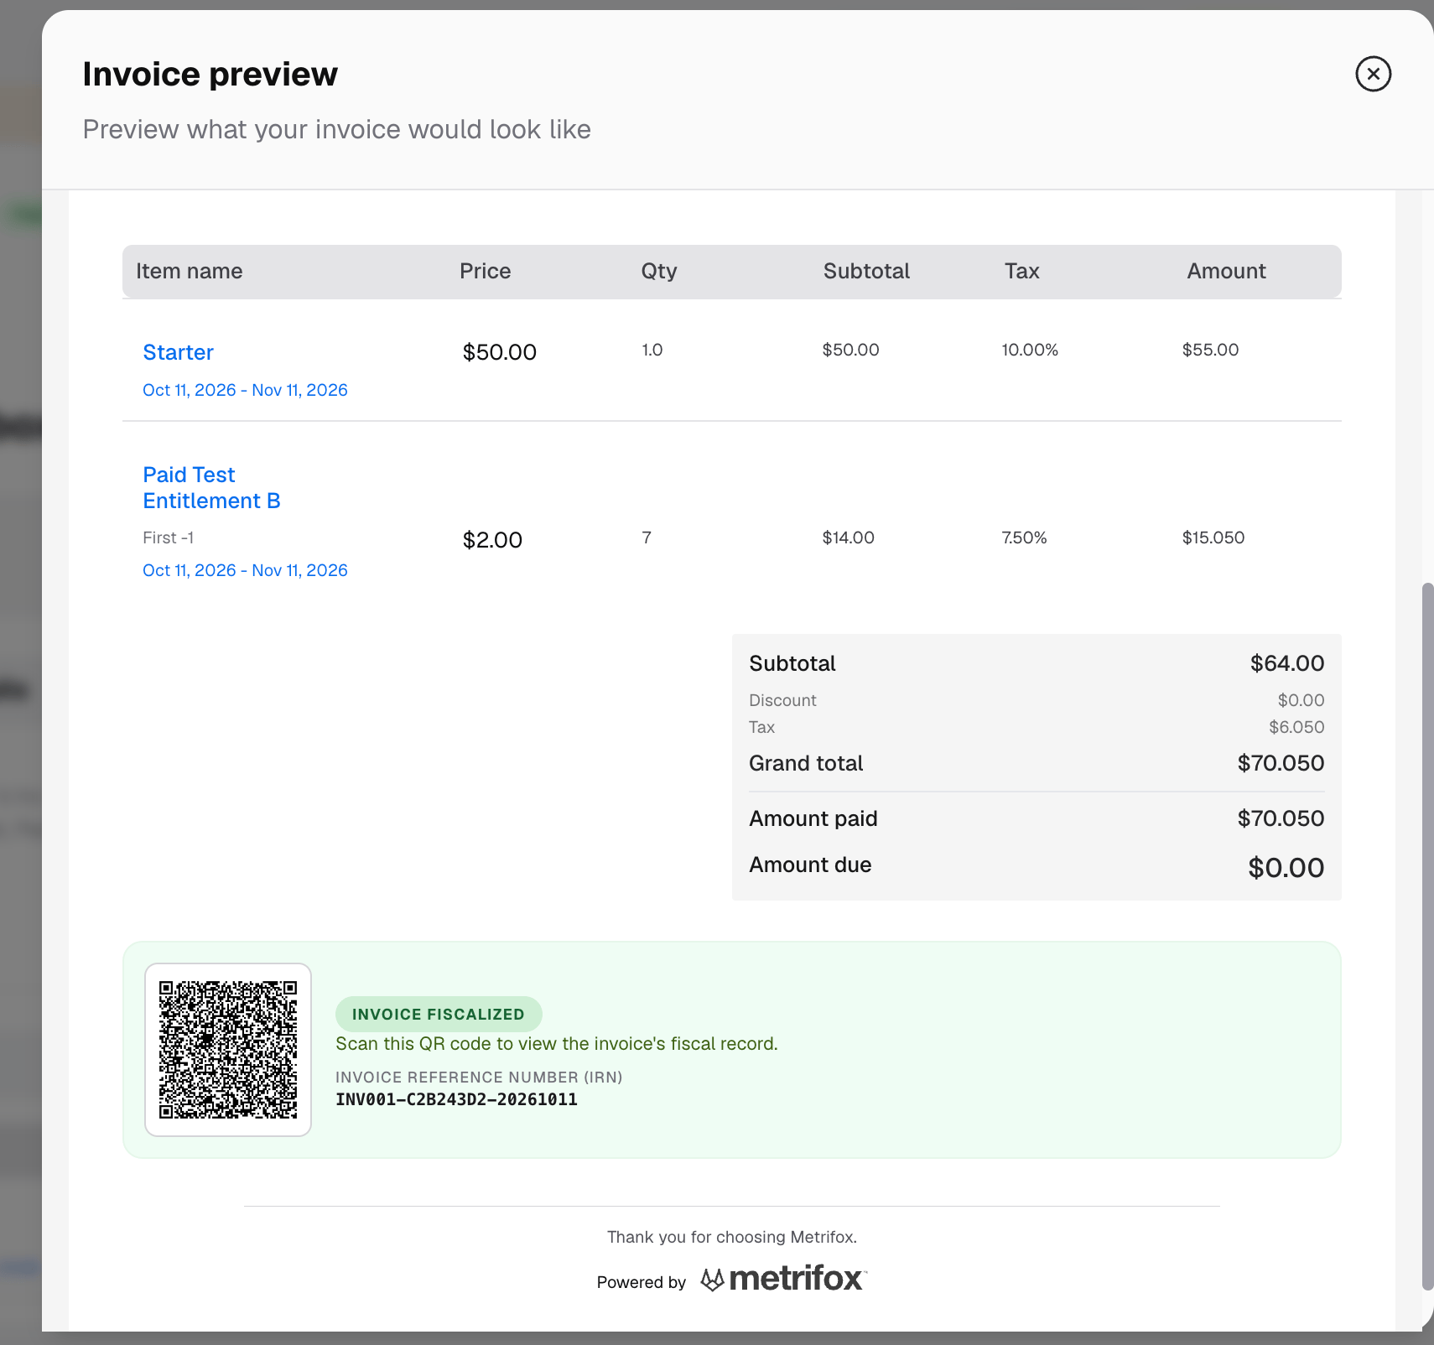Image resolution: width=1434 pixels, height=1345 pixels.
Task: Click the Item name column header
Action: pyautogui.click(x=190, y=271)
